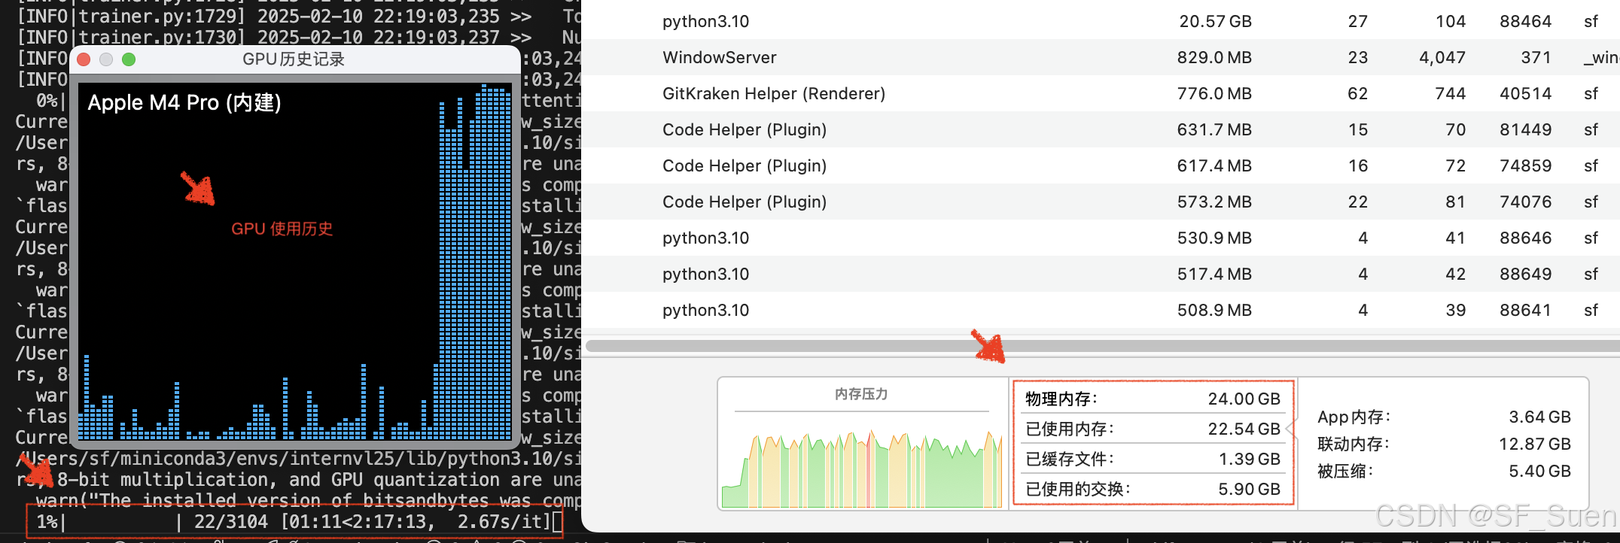Click the 已使用的交换 5.90 GB entry
This screenshot has width=1620, height=543.
point(1153,489)
